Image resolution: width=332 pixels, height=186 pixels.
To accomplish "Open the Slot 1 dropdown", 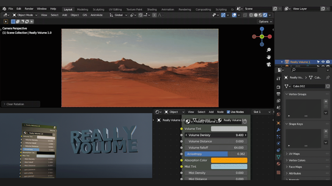I will click(x=261, y=112).
